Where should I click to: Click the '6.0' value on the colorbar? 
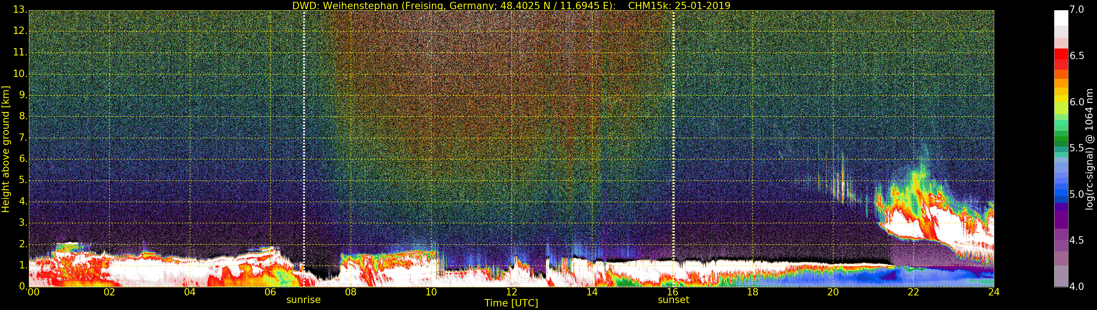click(x=1077, y=102)
